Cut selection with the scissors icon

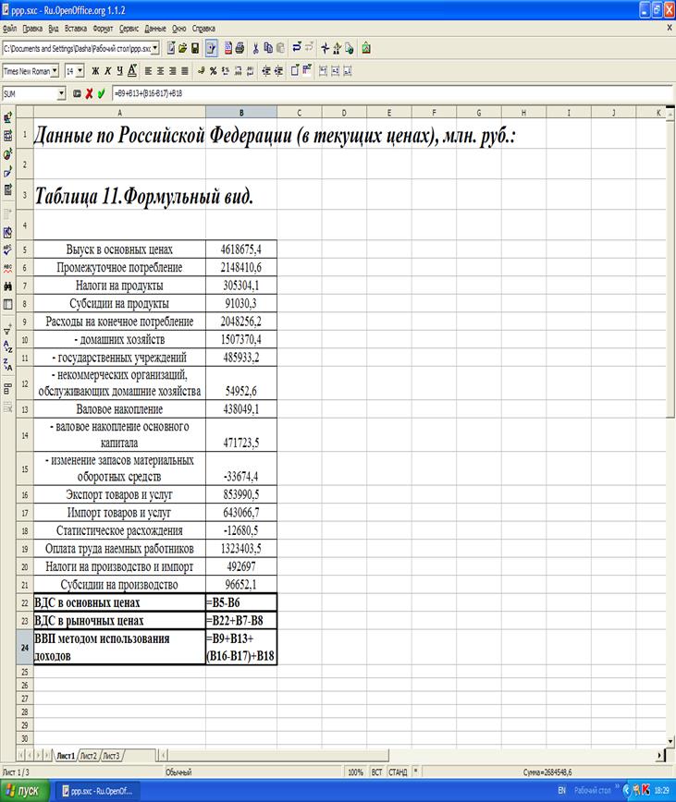(x=256, y=48)
